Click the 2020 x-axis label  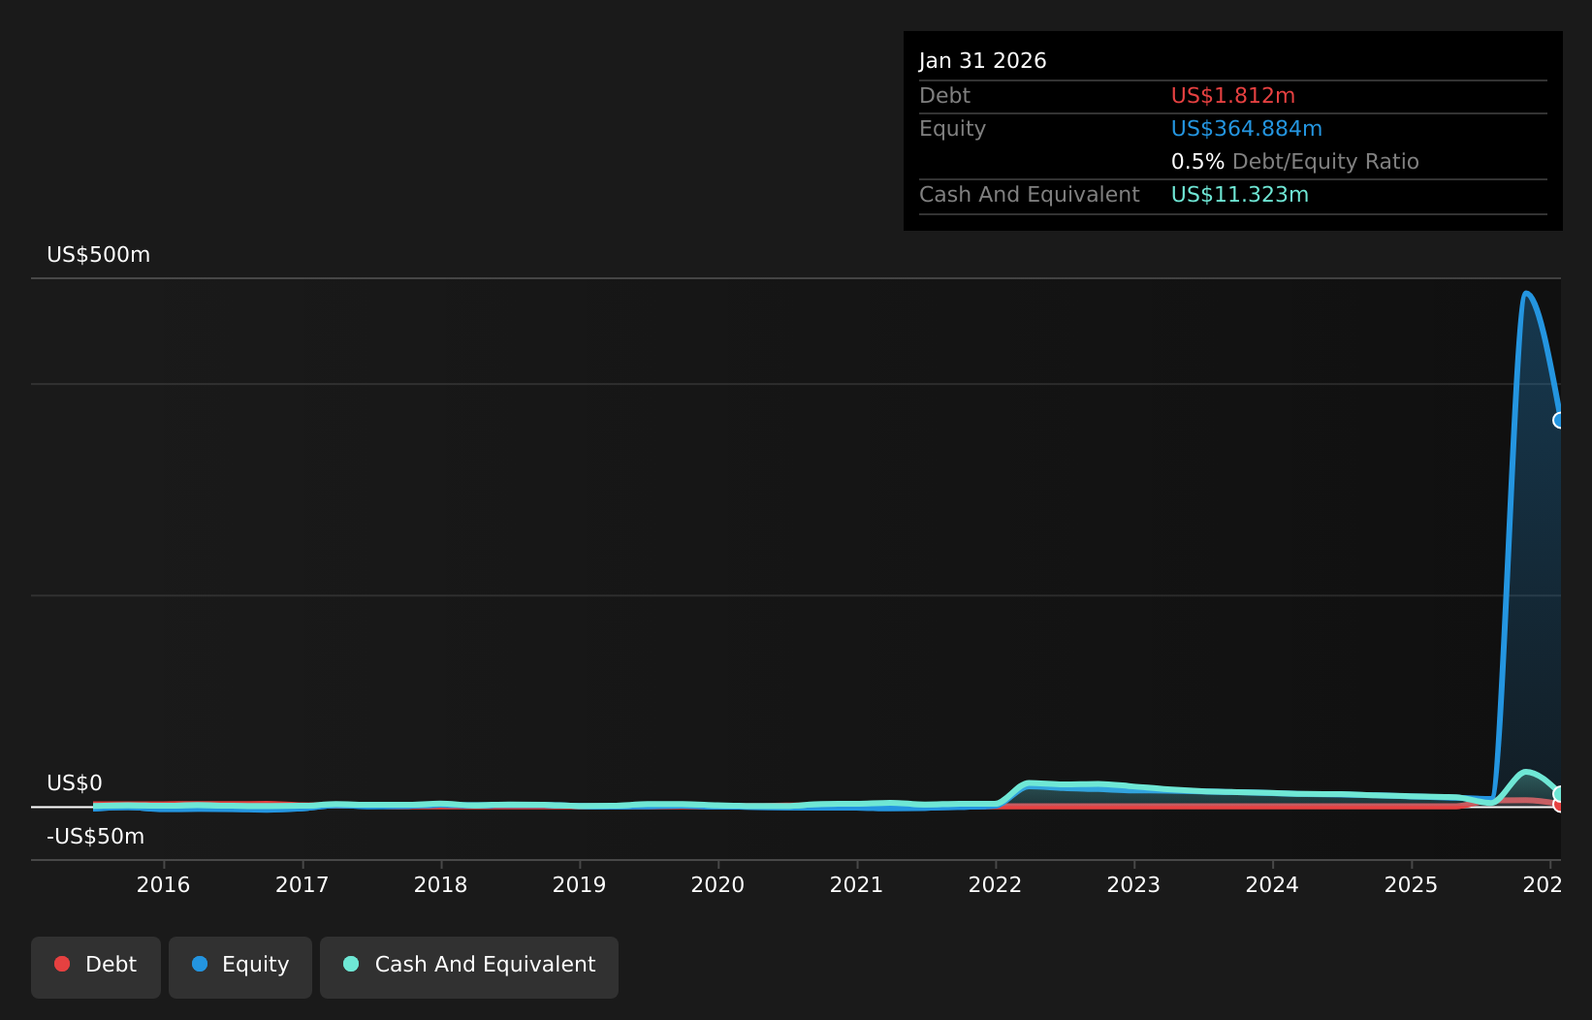(718, 885)
